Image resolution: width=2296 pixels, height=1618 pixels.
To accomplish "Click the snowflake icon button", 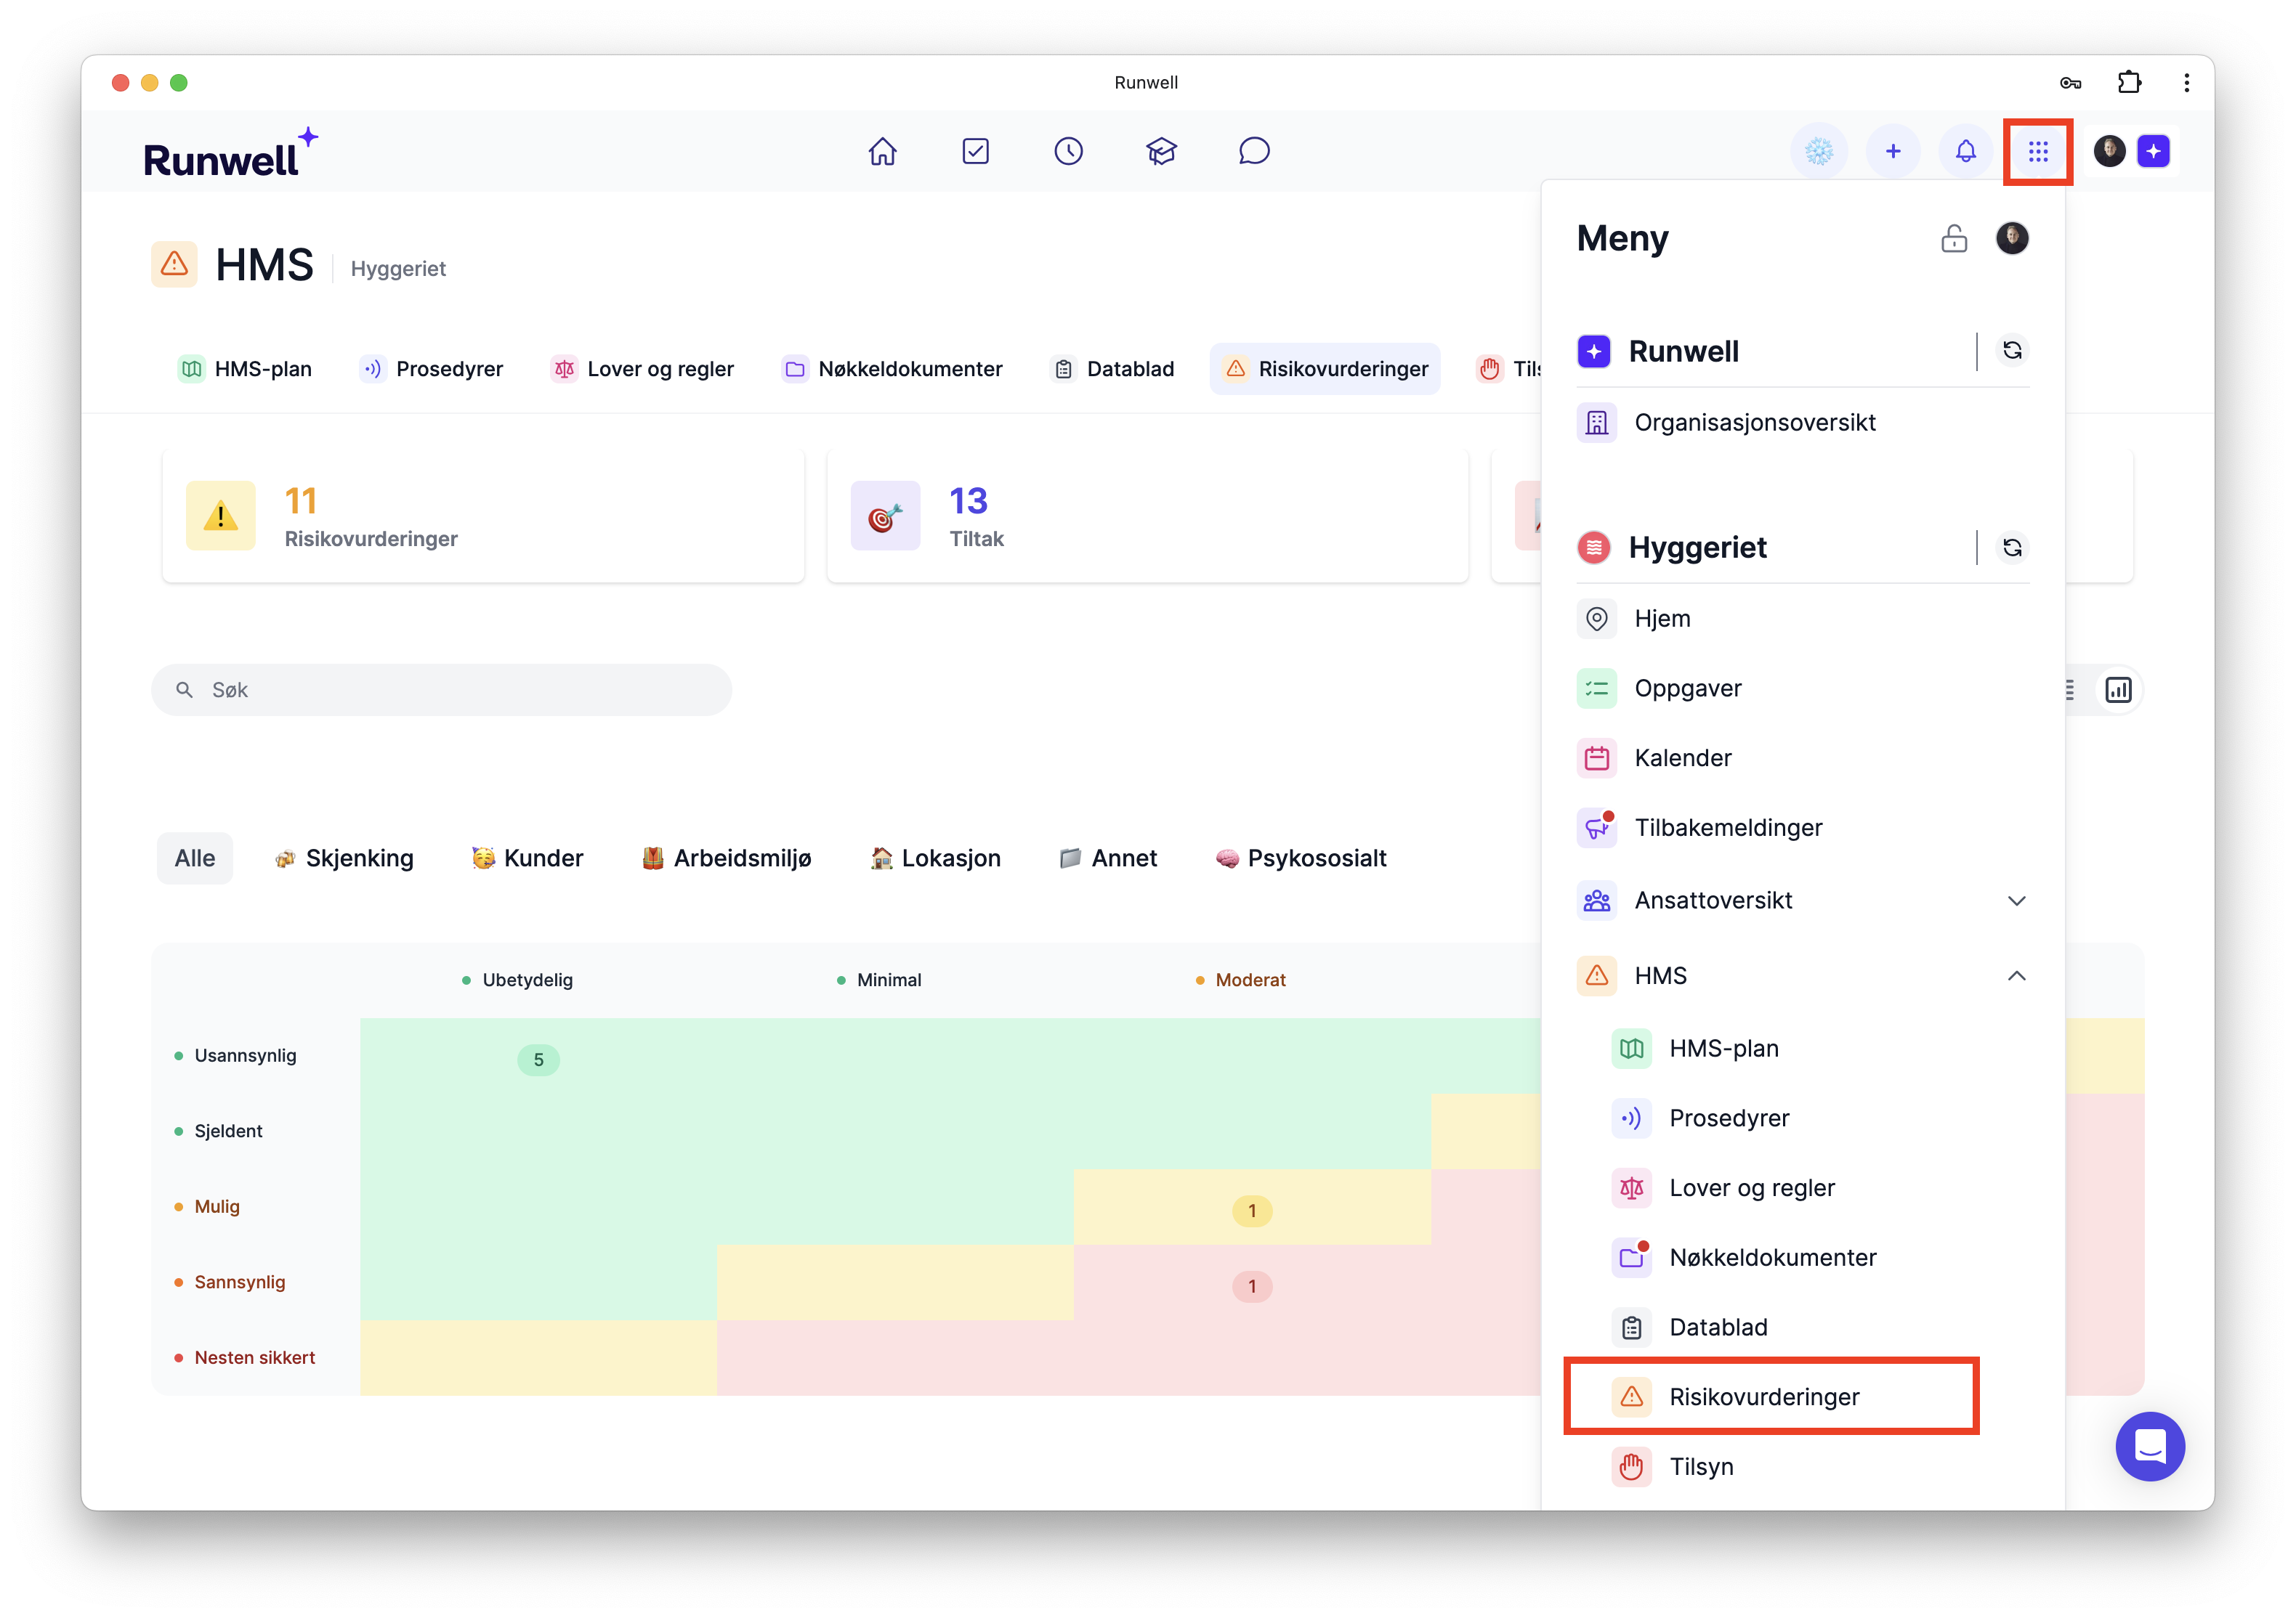I will click(x=1819, y=151).
